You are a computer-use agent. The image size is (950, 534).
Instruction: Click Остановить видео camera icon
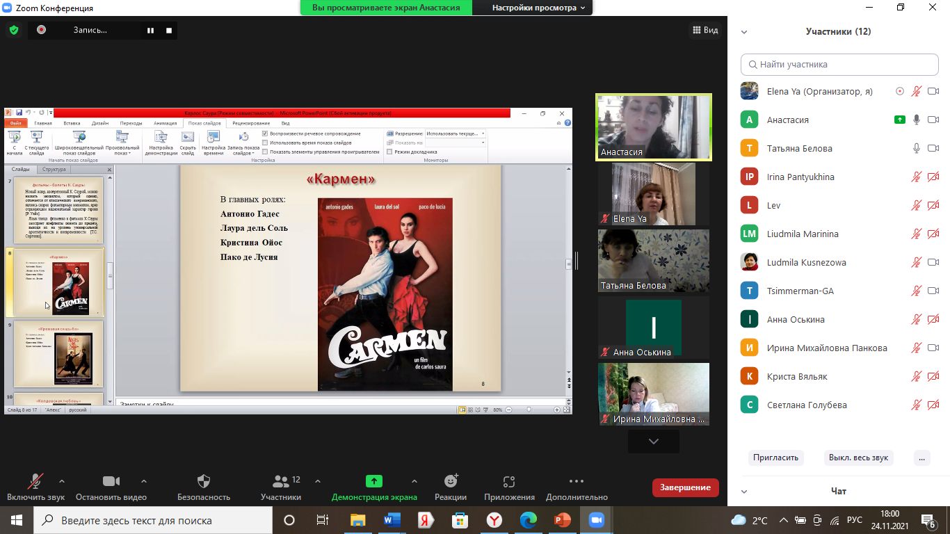[111, 481]
